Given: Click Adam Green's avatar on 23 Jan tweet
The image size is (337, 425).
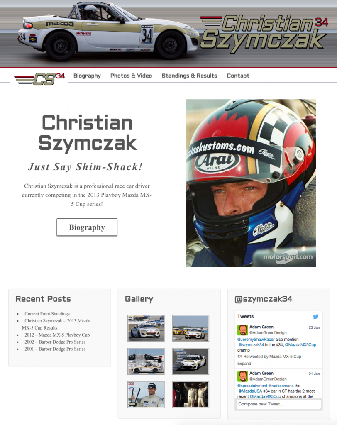Looking at the screenshot, I should pyautogui.click(x=243, y=330).
